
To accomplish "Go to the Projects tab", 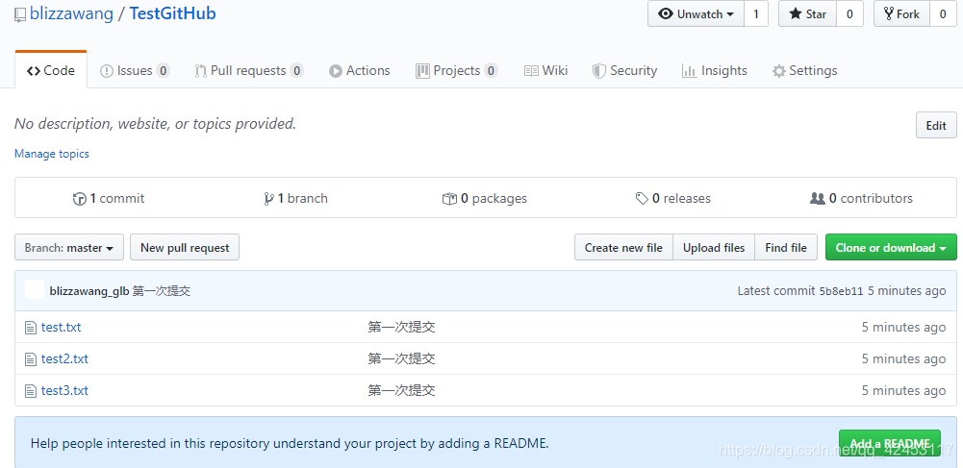I will coord(456,70).
